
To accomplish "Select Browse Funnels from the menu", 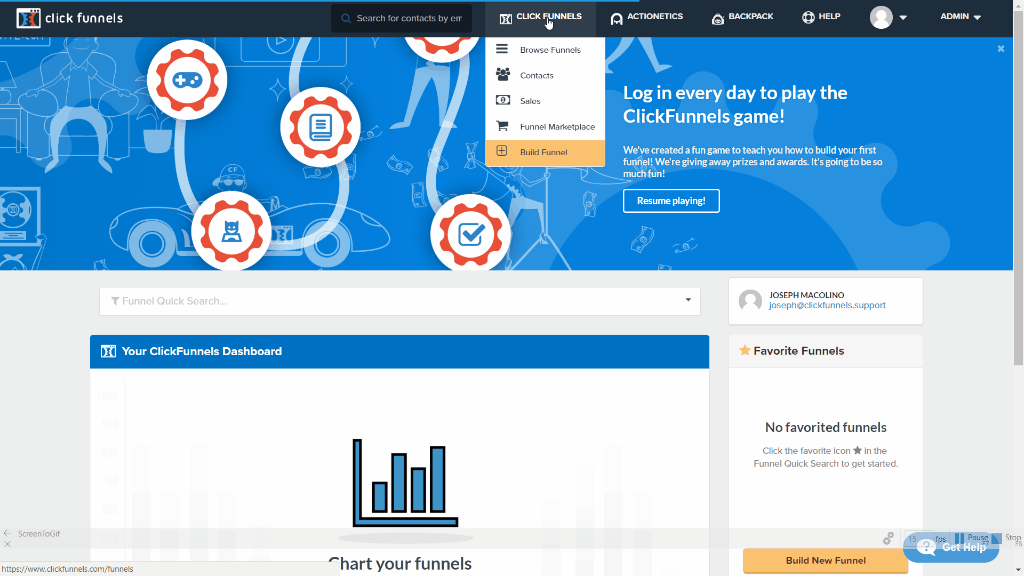I will [550, 50].
